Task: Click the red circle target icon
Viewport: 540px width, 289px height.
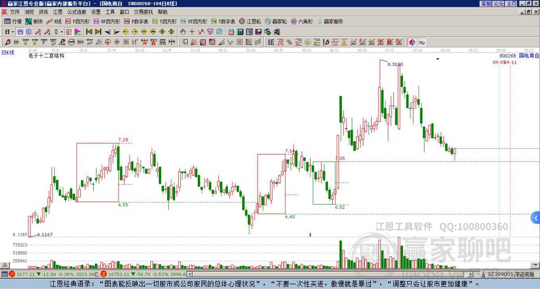Action: pos(108,42)
